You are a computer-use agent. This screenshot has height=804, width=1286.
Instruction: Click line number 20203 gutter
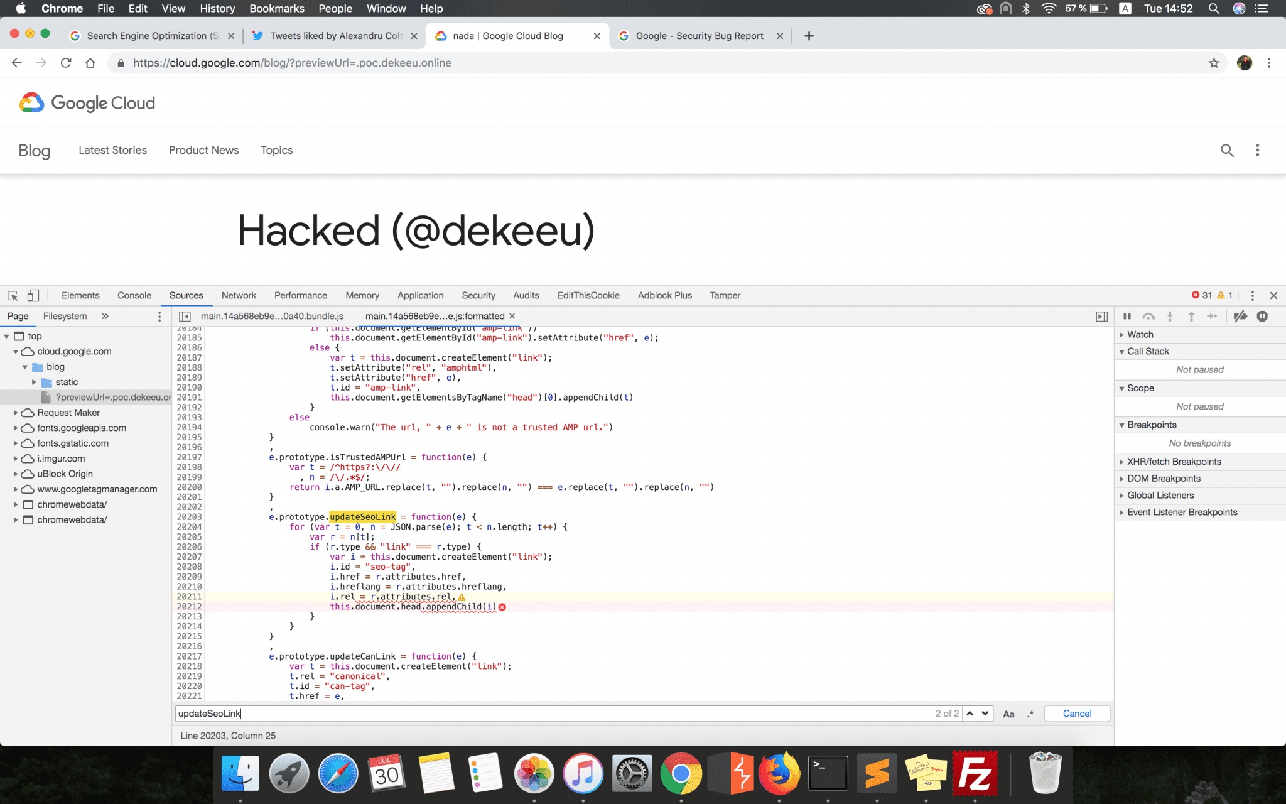click(x=189, y=517)
